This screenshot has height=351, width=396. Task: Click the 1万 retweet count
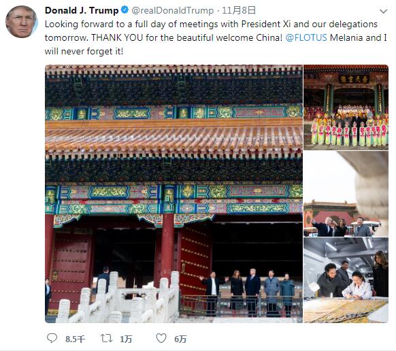tap(126, 339)
